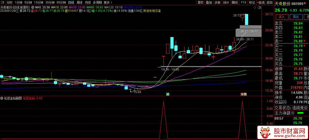Click the panel layout icon at top-left

pyautogui.click(x=3, y=3)
